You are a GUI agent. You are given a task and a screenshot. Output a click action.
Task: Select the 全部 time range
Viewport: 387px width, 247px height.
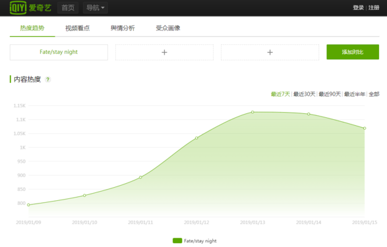[374, 94]
